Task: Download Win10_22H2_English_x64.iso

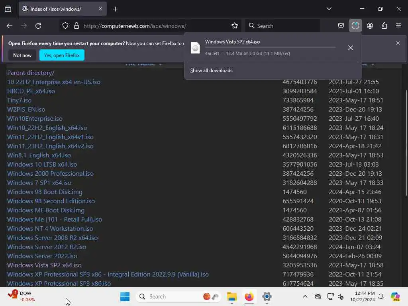Action: 47,128
